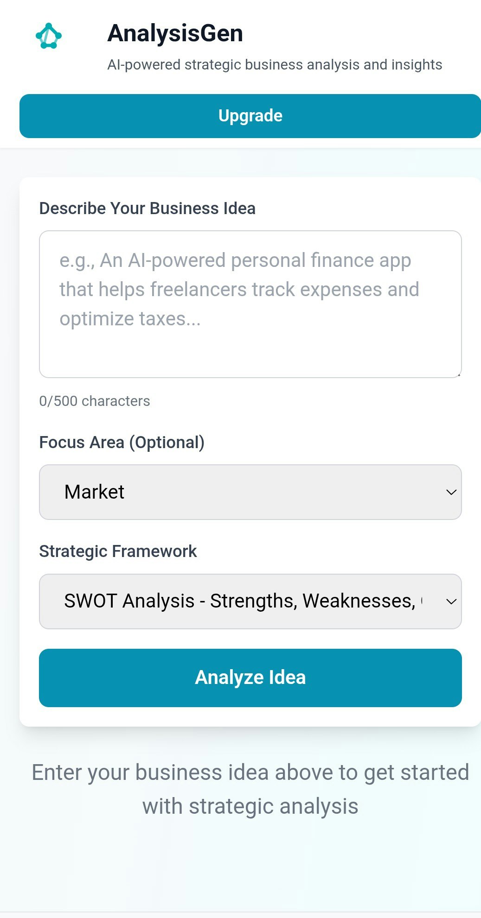This screenshot has height=918, width=481.
Task: Click the AI-powered insights tagline
Action: [x=276, y=64]
